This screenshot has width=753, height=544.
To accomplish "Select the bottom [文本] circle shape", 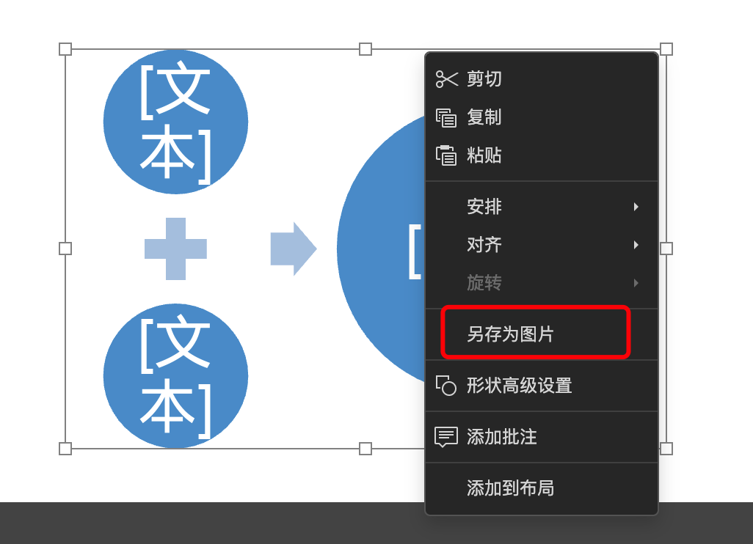I will 175,375.
